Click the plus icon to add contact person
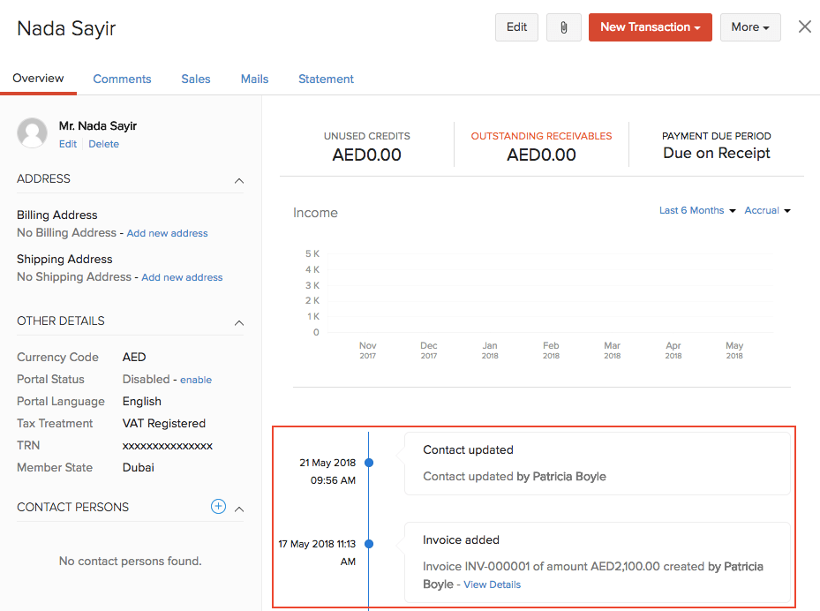Image resolution: width=820 pixels, height=611 pixels. 218,507
